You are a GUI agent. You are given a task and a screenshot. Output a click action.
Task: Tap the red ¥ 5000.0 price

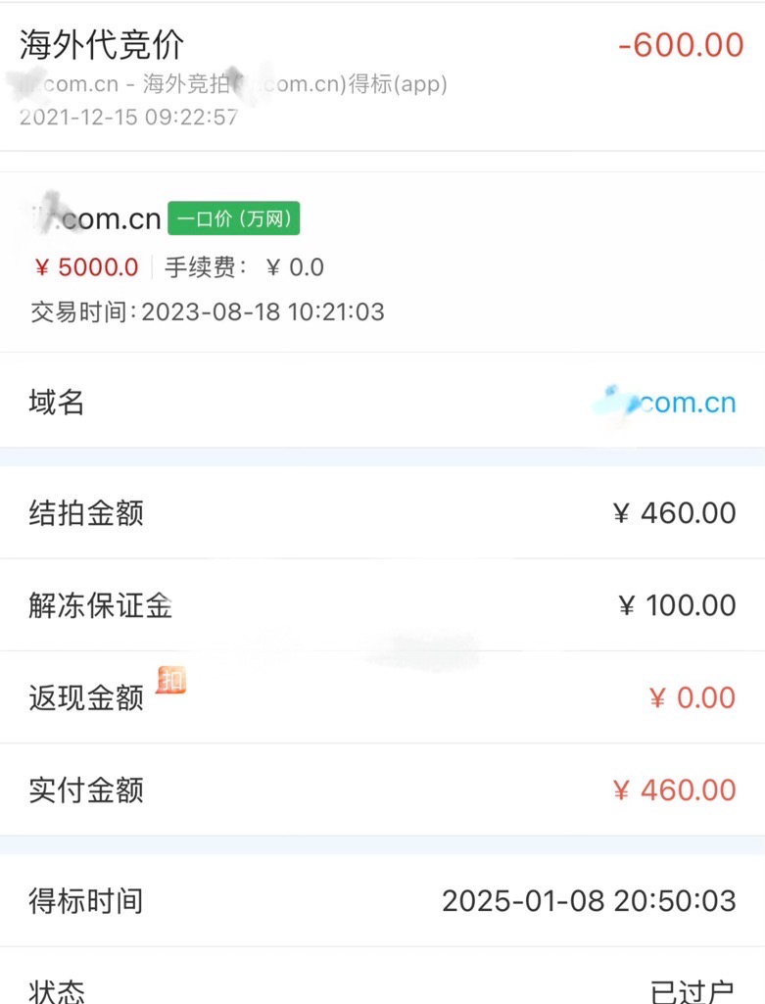(87, 267)
